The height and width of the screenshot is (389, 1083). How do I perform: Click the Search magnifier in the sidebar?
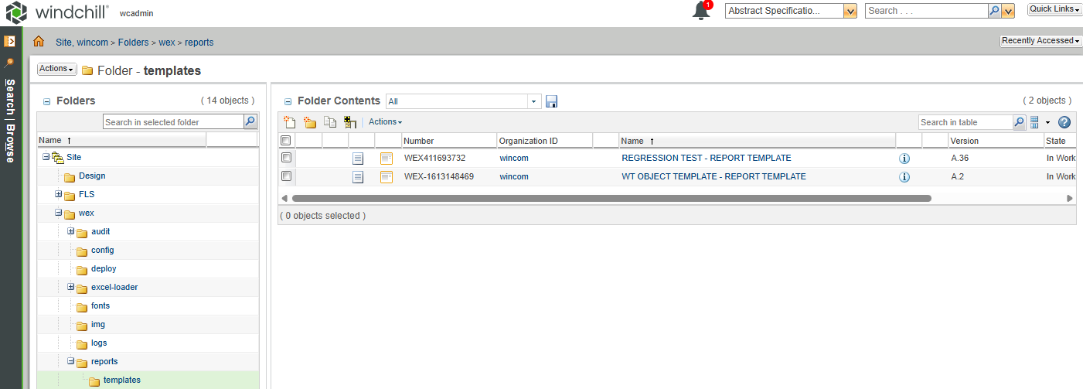(10, 63)
